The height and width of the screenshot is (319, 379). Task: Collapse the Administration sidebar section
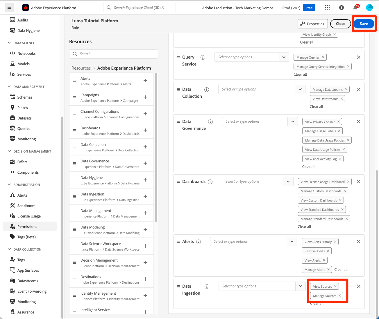pyautogui.click(x=9, y=185)
